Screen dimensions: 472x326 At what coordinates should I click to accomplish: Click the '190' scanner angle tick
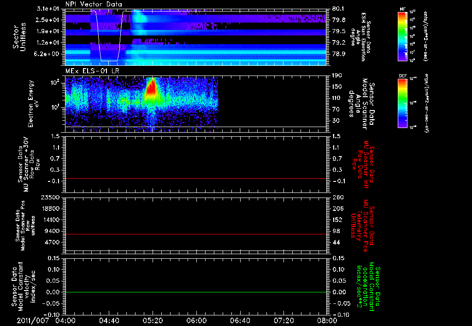coord(337,76)
